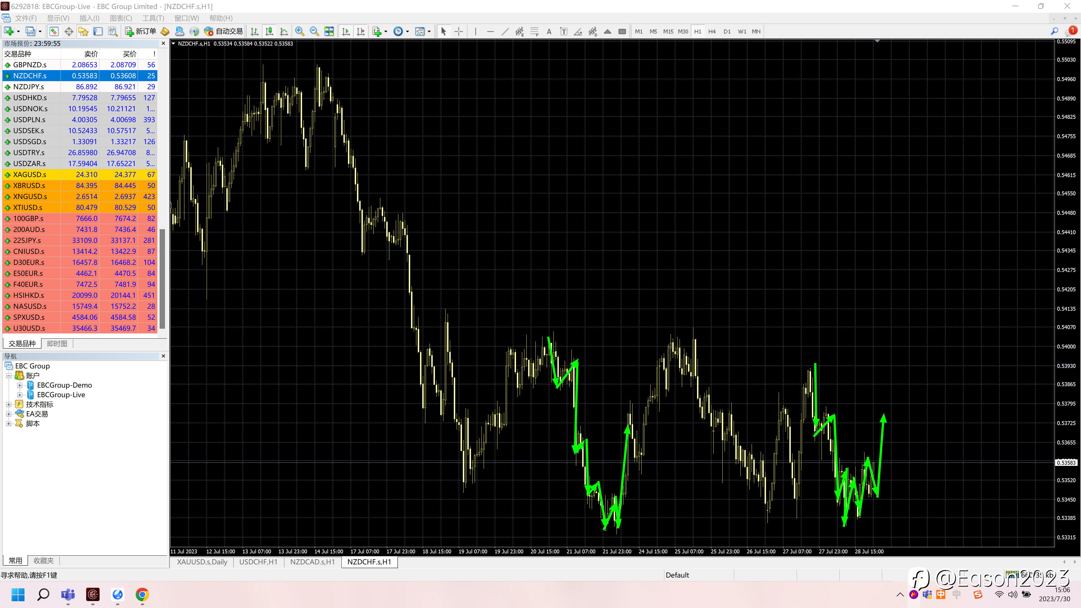Switch to the XAUUSD.s,Daily chart tab
Viewport: 1081px width, 608px height.
[x=202, y=562]
